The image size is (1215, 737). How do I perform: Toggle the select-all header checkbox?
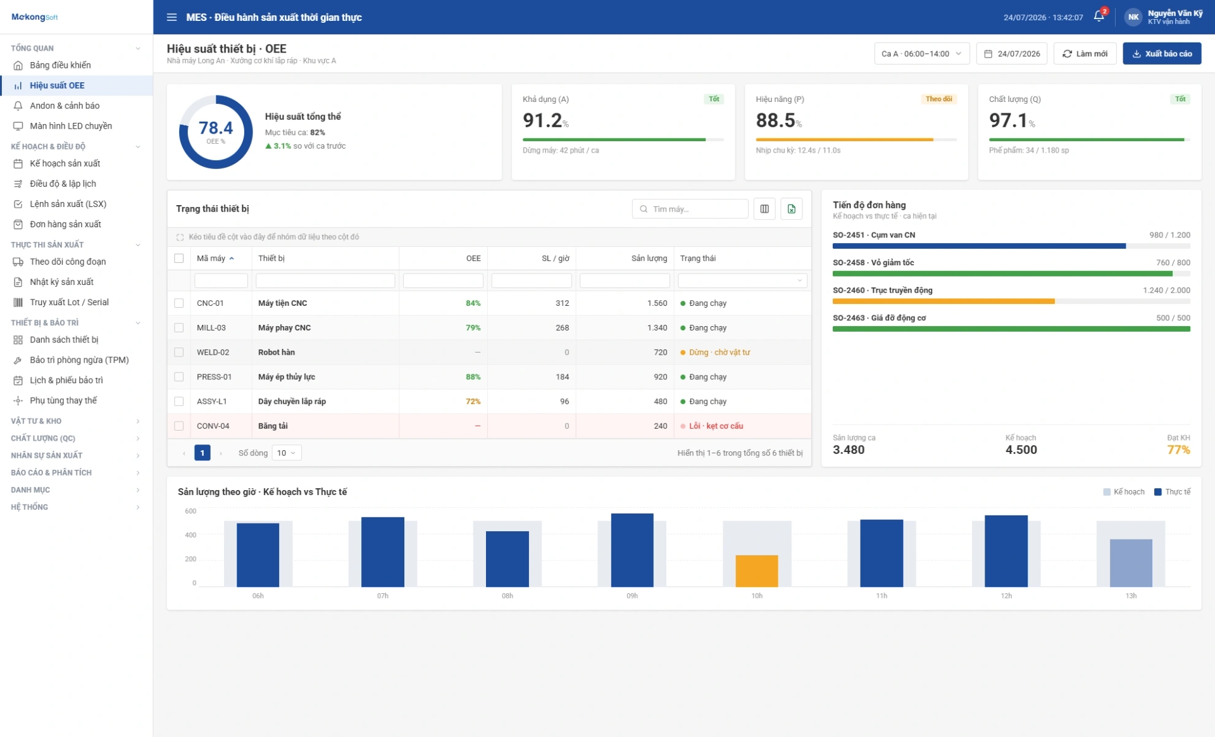coord(179,258)
